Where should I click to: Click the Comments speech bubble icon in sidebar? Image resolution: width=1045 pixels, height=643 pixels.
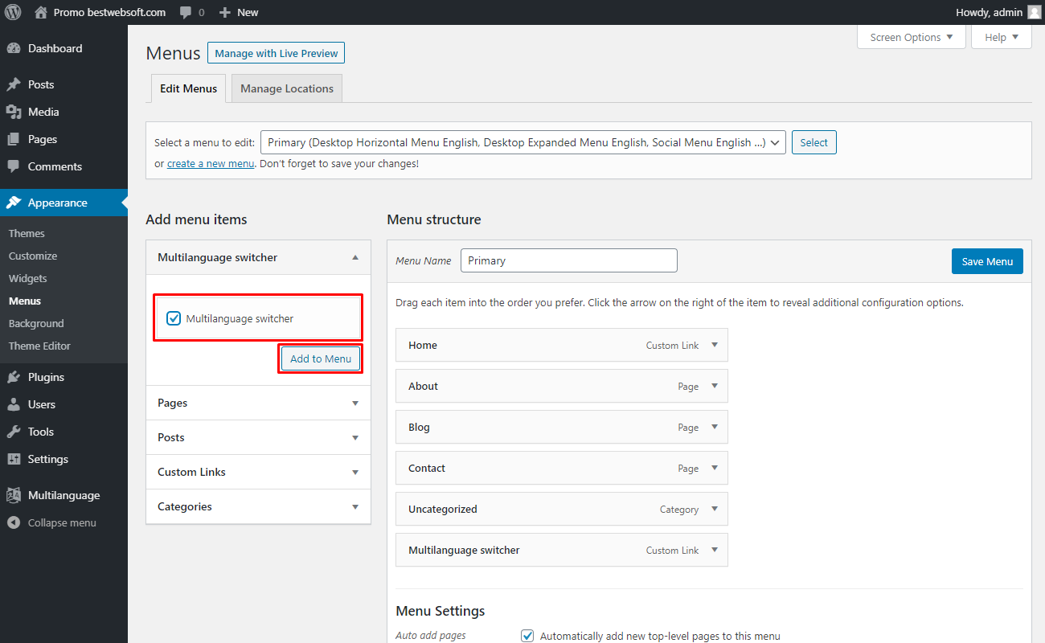14,166
